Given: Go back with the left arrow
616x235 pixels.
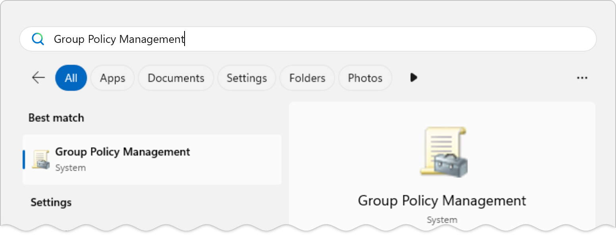Looking at the screenshot, I should coord(38,78).
